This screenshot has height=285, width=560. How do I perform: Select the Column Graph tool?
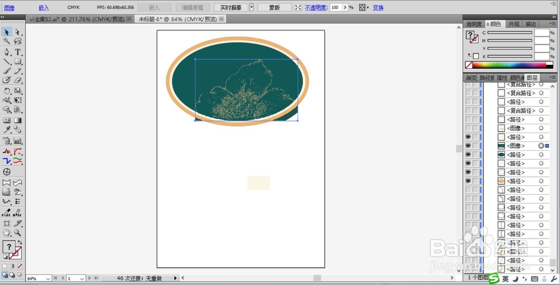17,141
